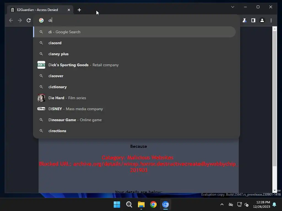The height and width of the screenshot is (211, 282).
Task: Reload the page with refresh icon
Action: point(29,20)
